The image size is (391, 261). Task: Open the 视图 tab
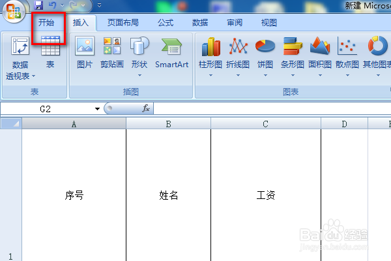(268, 23)
